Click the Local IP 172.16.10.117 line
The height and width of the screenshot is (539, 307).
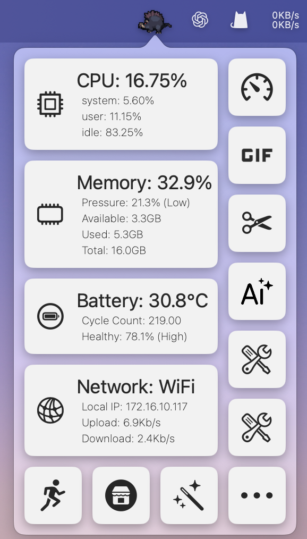pyautogui.click(x=134, y=407)
